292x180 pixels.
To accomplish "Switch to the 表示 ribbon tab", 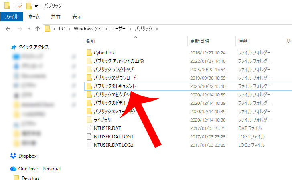I will [x=77, y=17].
